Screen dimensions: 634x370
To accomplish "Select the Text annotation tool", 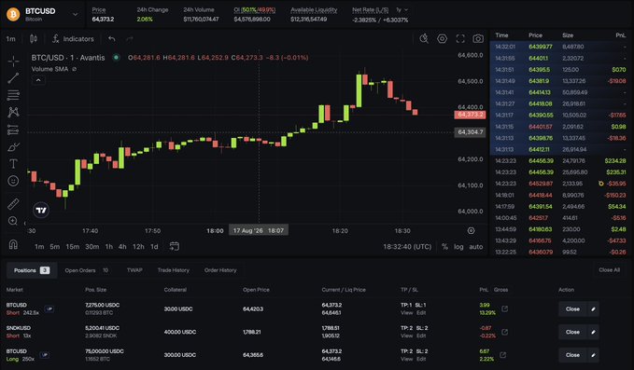I will (x=13, y=163).
